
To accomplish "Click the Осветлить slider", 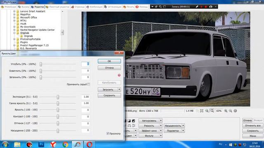I will (58, 71).
